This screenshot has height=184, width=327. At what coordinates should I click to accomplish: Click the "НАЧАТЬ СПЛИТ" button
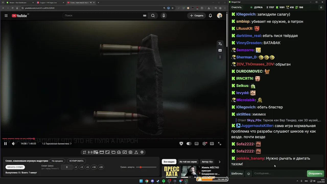click(15, 167)
